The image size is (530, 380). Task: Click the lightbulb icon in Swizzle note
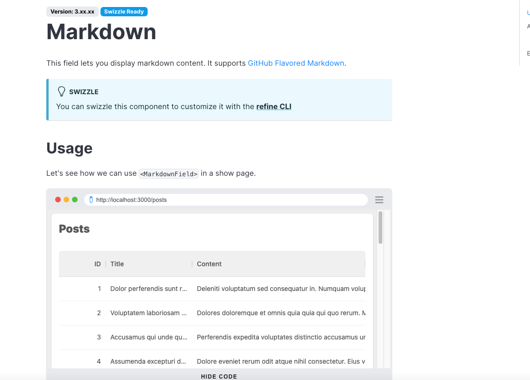[x=61, y=91]
